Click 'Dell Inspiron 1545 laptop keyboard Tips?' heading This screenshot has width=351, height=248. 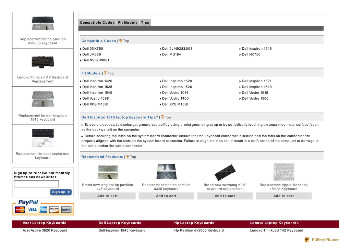pos(120,117)
